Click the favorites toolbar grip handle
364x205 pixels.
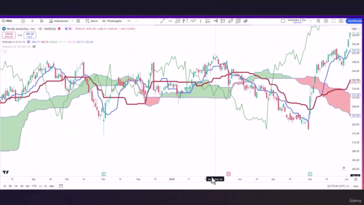(156, 21)
